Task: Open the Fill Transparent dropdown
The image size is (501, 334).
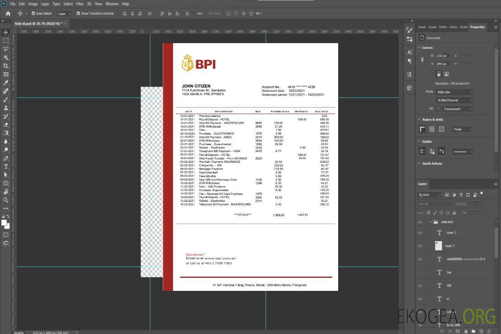Action: pyautogui.click(x=458, y=109)
